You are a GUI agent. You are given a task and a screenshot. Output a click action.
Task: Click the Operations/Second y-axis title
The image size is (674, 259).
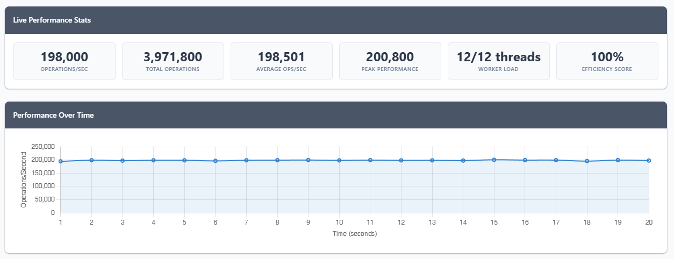(24, 180)
